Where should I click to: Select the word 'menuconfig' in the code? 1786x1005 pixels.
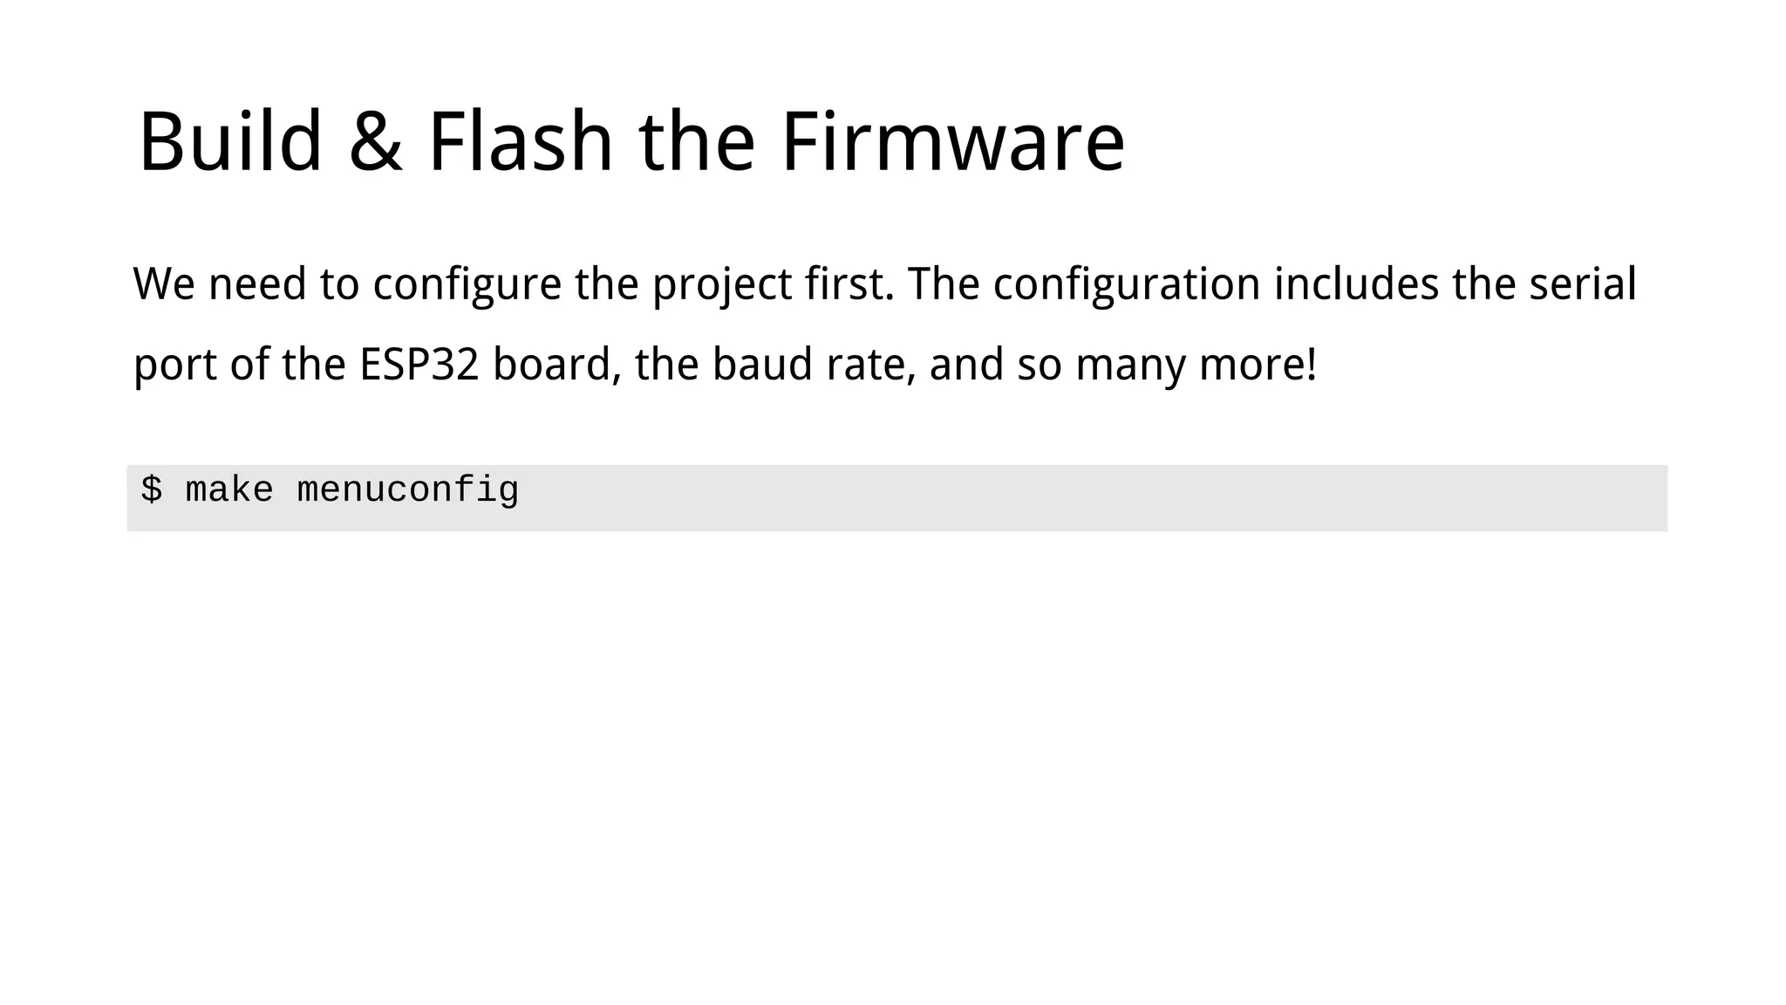pos(408,491)
